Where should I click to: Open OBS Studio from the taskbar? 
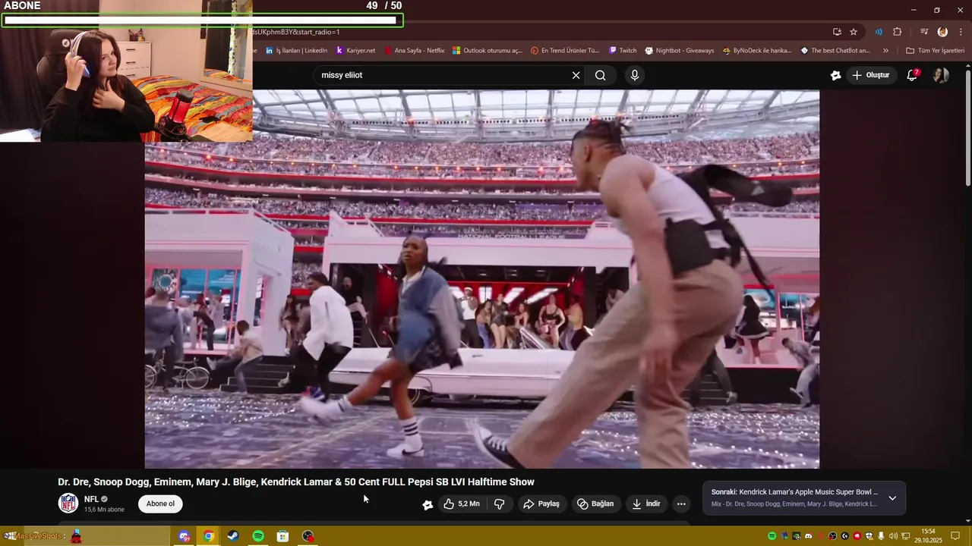[308, 536]
